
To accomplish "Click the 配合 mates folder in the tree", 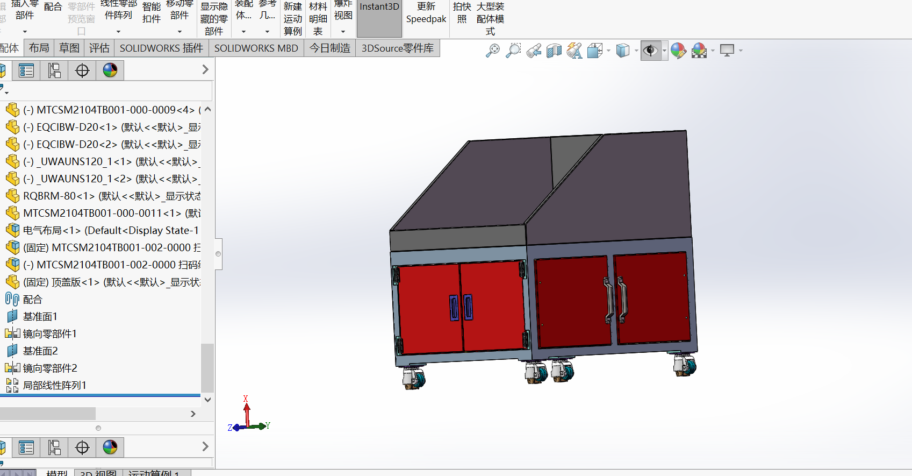I will pyautogui.click(x=24, y=300).
